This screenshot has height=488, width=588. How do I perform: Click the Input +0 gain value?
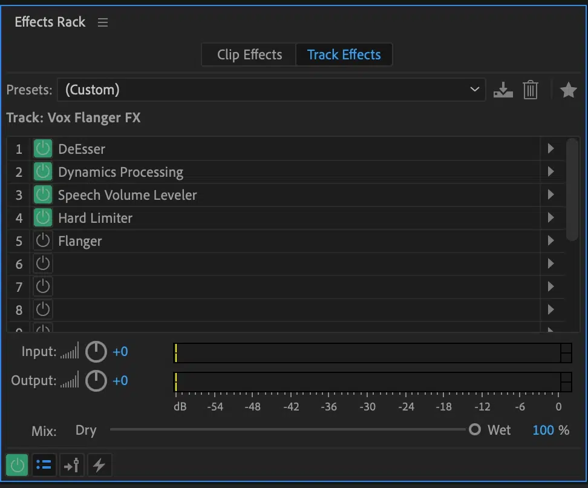coord(120,352)
